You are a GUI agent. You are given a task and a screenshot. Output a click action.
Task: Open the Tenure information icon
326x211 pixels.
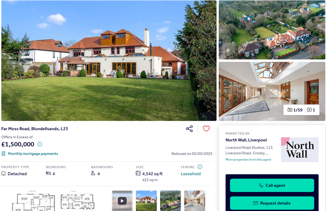coord(200,166)
